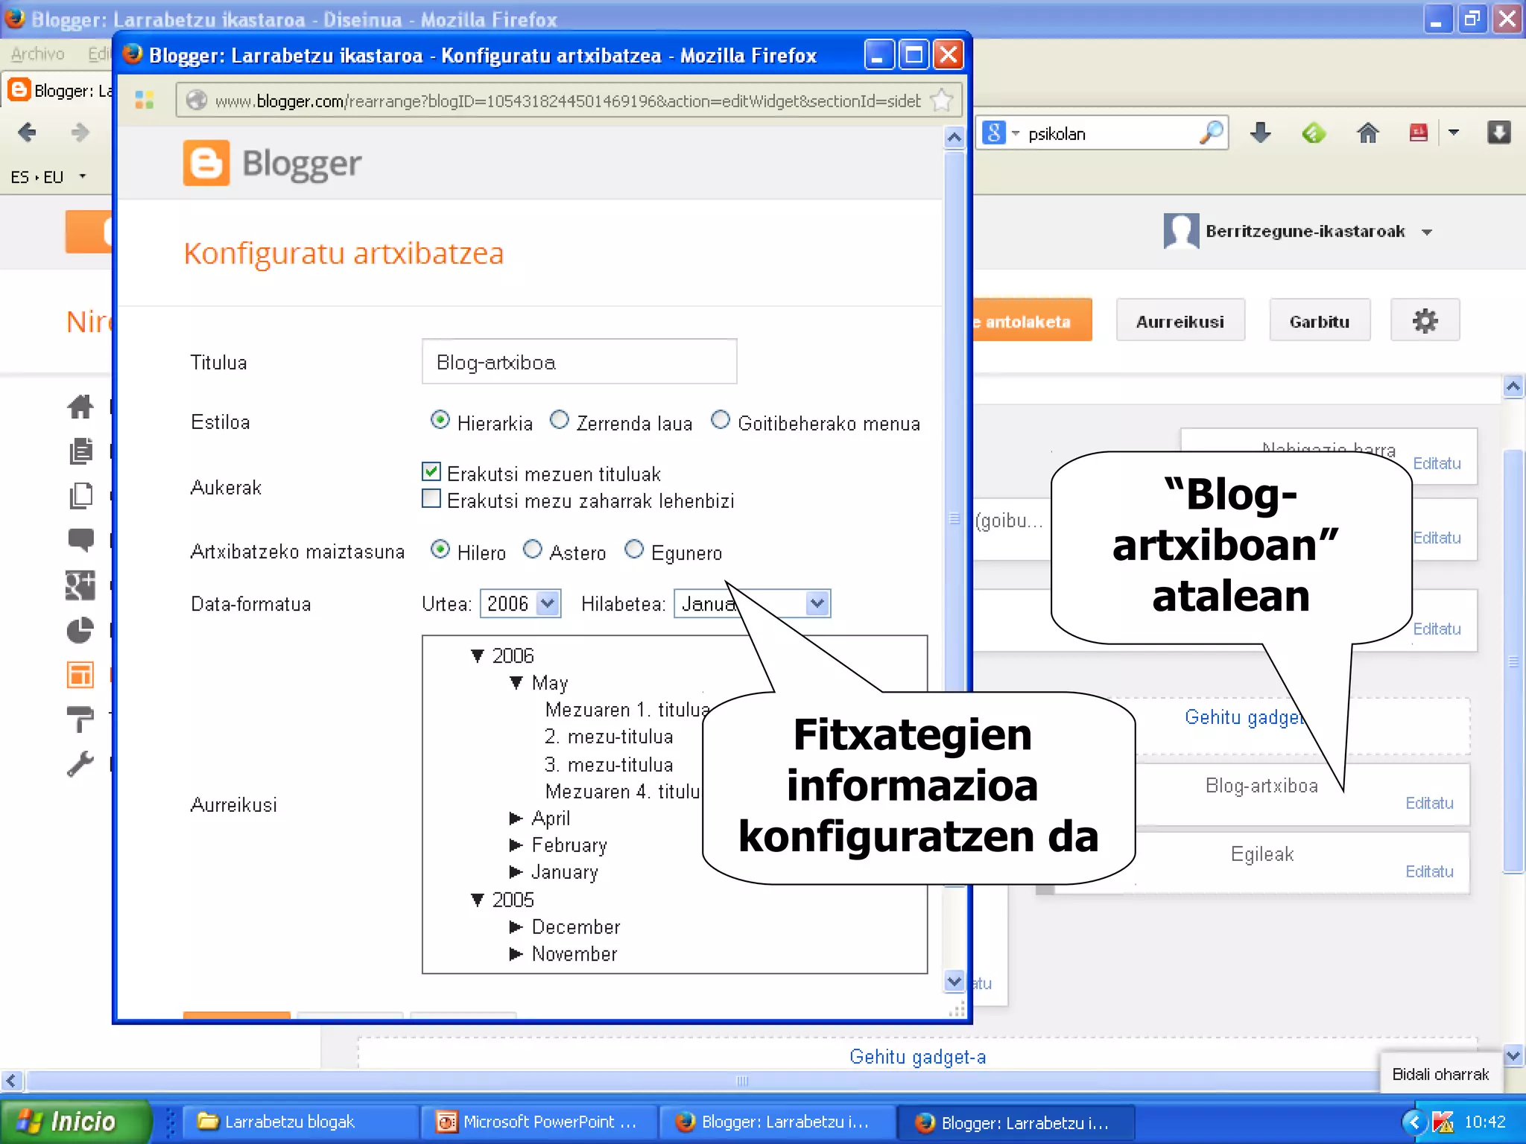The image size is (1526, 1144).
Task: Click the gear settings button in Blogger
Action: tap(1425, 321)
